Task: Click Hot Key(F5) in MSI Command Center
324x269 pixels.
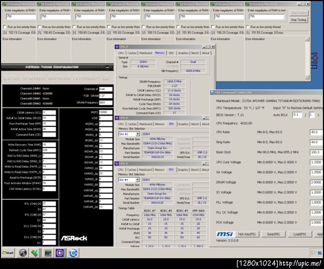Action: click(x=247, y=234)
